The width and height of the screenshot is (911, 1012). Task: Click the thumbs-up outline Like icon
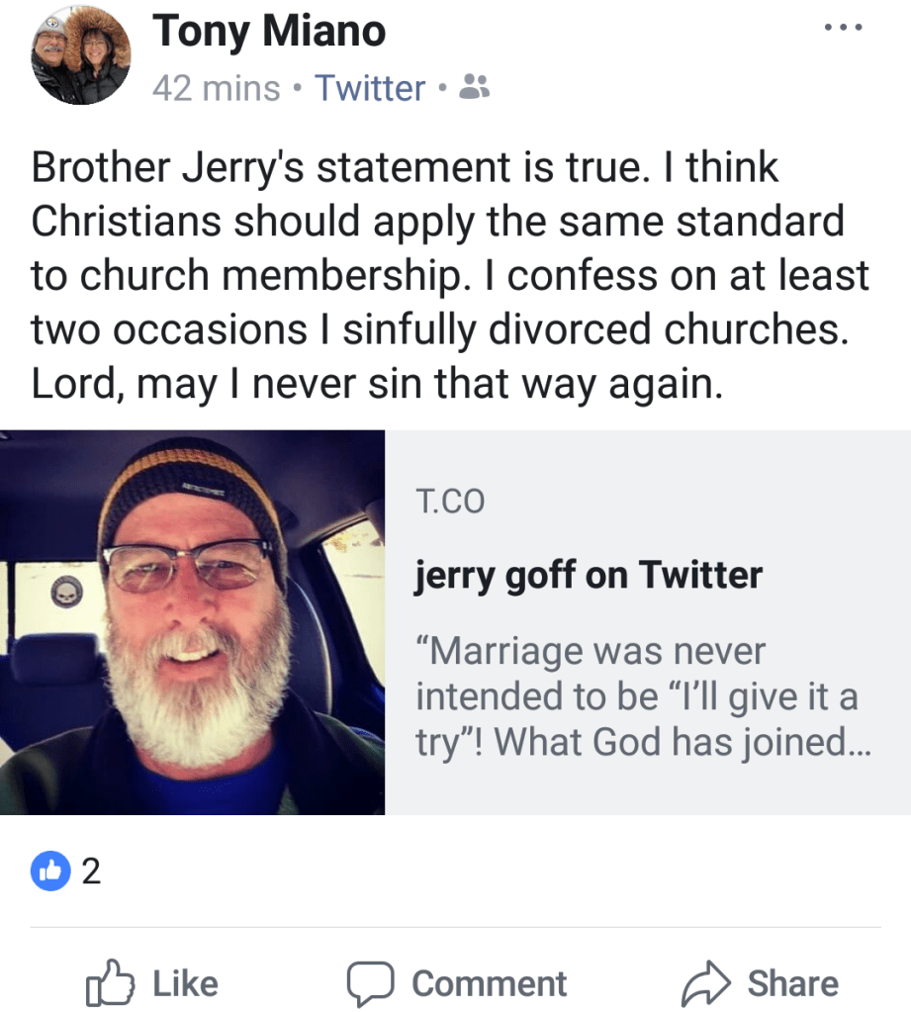pos(109,983)
